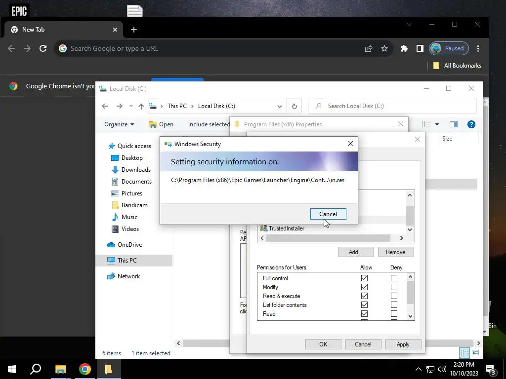Viewport: 506px width, 379px height.
Task: Cancel the Windows Security progress dialog
Action: (x=328, y=214)
